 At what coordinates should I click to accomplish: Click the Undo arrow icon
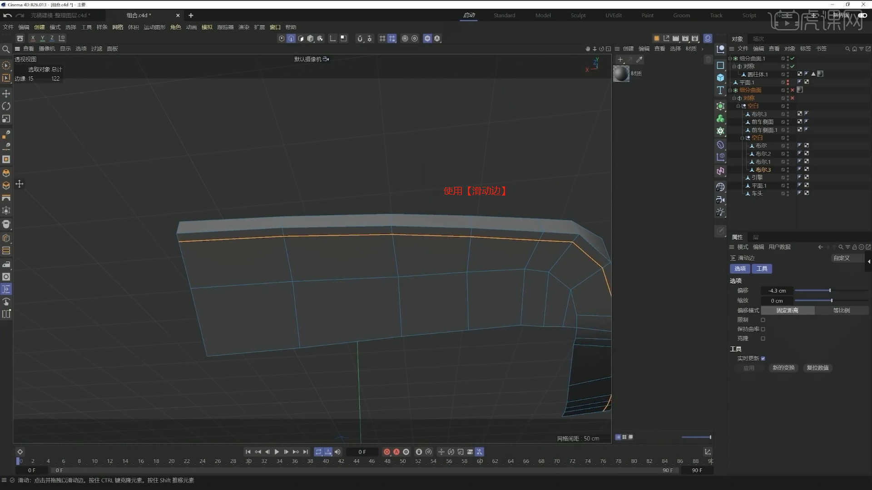tap(7, 15)
